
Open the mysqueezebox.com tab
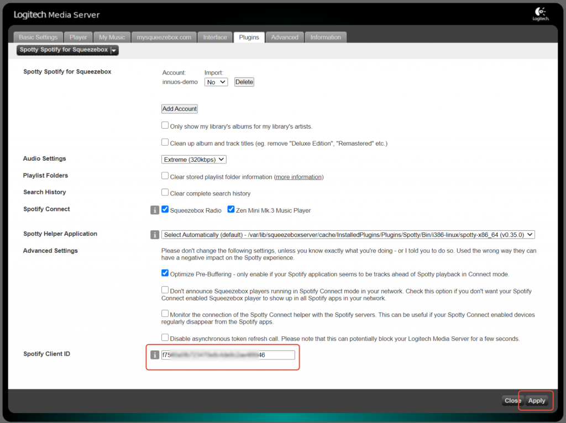click(x=164, y=37)
